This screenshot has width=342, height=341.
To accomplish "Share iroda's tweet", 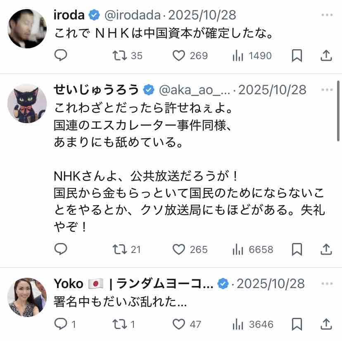I will [x=326, y=55].
